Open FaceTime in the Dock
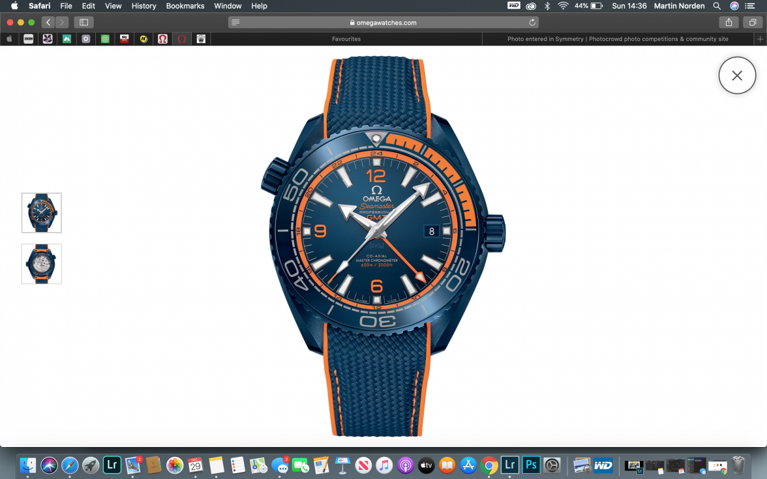Viewport: 767px width, 479px height. point(300,465)
